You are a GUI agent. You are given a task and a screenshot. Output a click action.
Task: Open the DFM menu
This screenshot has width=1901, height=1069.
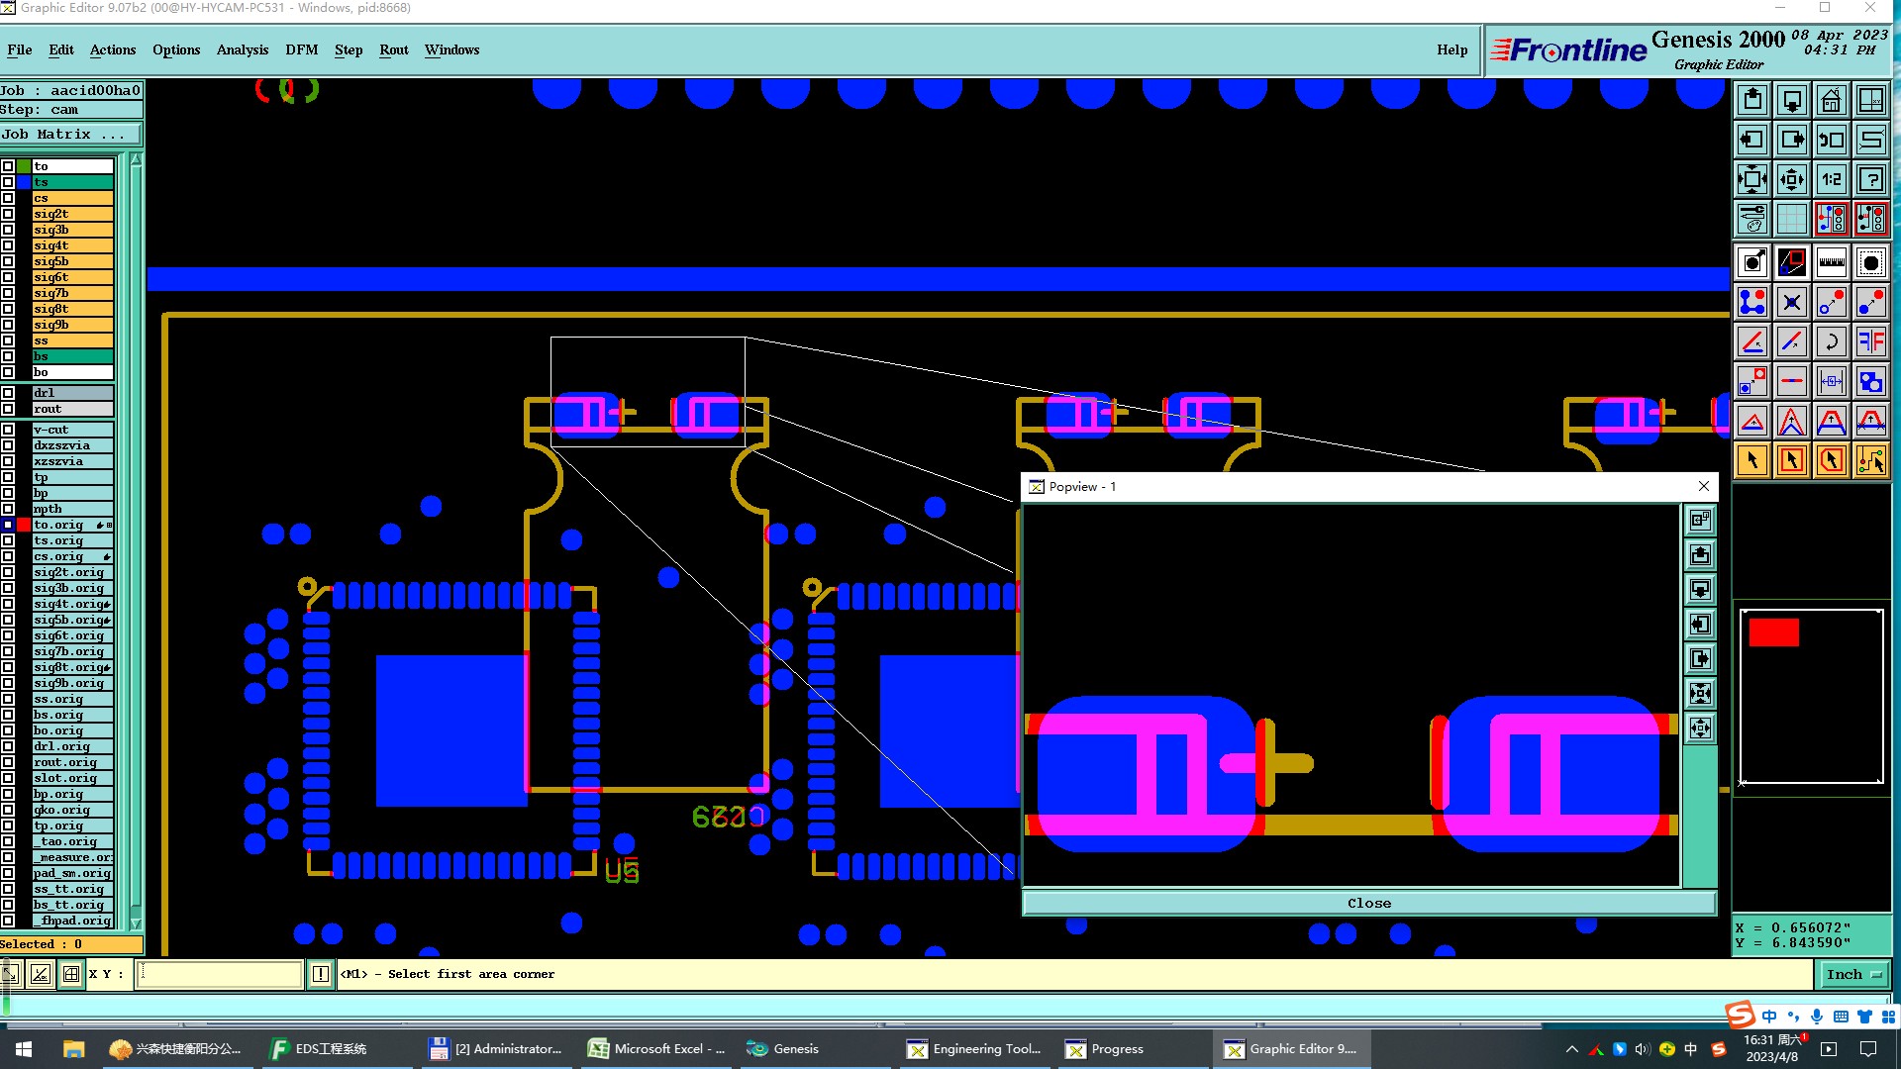[301, 49]
